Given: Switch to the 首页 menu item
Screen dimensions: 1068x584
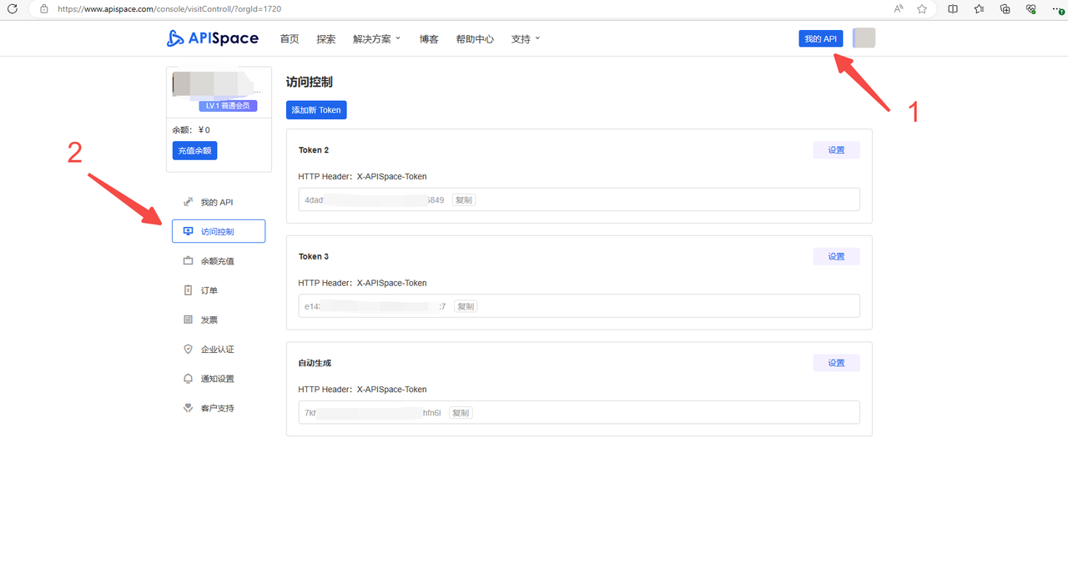Looking at the screenshot, I should point(289,38).
